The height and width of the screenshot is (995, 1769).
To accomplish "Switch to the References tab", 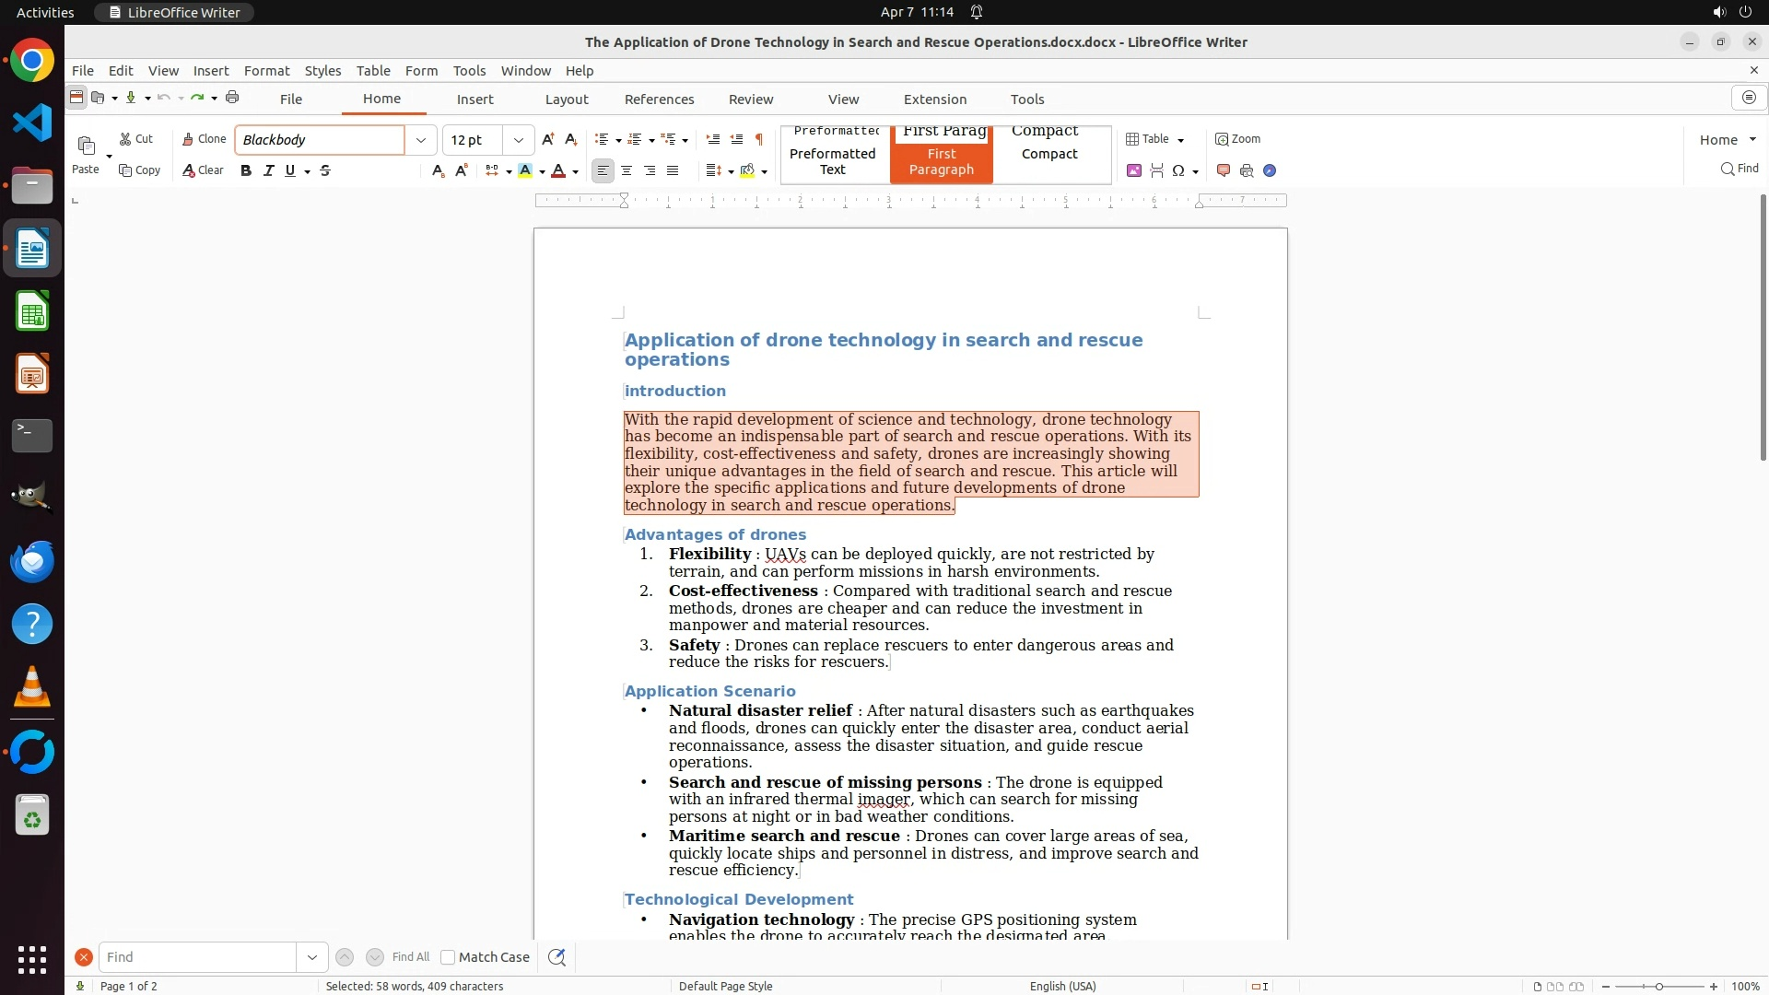I will point(659,99).
